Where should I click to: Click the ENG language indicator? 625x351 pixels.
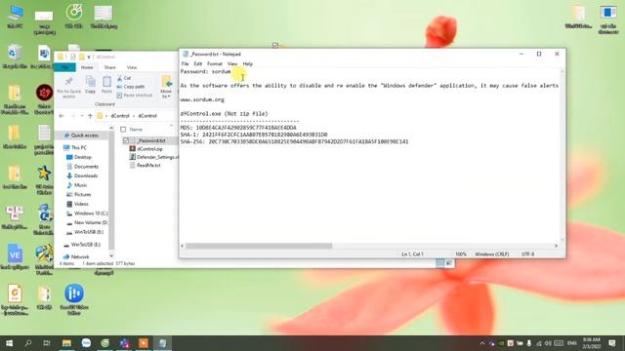coord(572,343)
